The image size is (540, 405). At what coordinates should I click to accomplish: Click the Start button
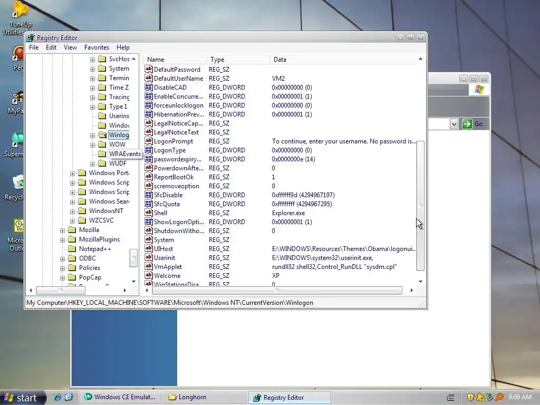point(23,398)
